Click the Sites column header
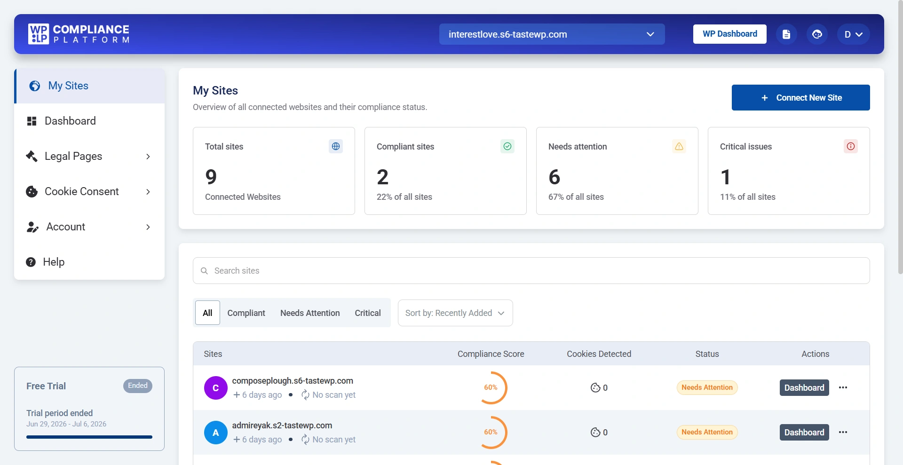This screenshot has height=465, width=903. [213, 354]
